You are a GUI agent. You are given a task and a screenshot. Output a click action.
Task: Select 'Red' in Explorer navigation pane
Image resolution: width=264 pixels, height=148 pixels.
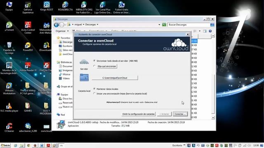(63, 115)
